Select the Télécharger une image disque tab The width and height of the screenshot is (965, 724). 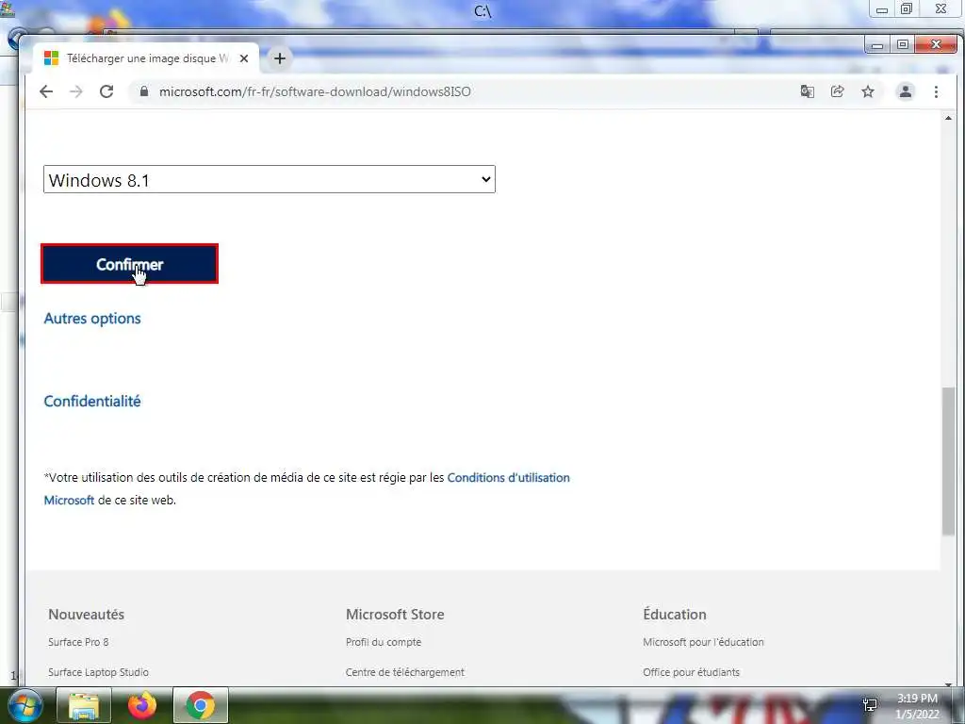(x=146, y=58)
